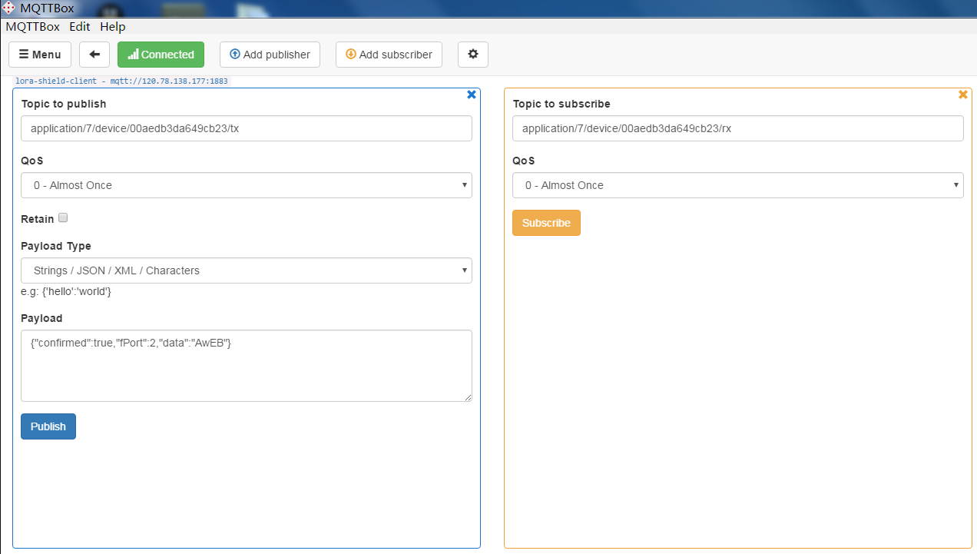Click the Topic to publish input field
This screenshot has width=977, height=554.
(247, 128)
